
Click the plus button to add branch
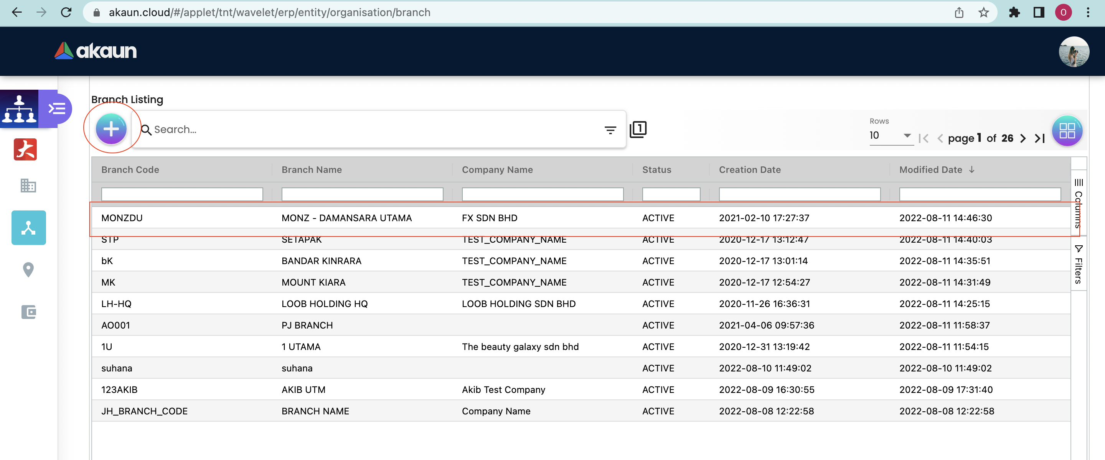[x=111, y=129]
